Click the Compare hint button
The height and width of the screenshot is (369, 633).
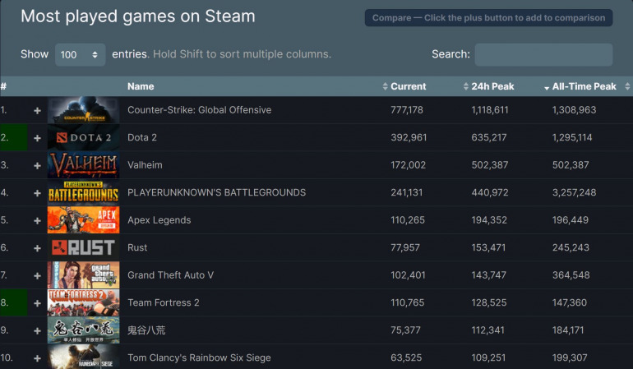[x=488, y=18]
